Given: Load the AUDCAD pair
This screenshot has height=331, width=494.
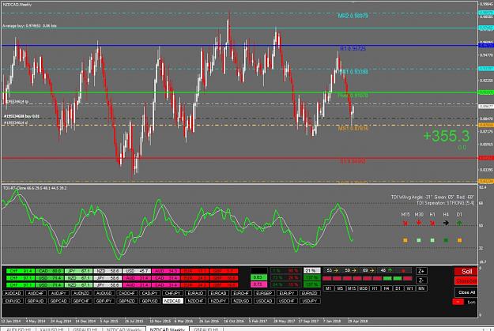Looking at the screenshot, I should click(13, 293).
